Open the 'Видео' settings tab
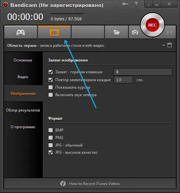180x193 pixels. click(23, 77)
